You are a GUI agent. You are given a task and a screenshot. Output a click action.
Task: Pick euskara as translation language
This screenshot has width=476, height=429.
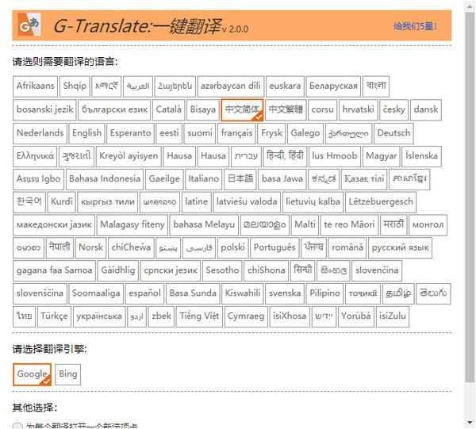[285, 86]
